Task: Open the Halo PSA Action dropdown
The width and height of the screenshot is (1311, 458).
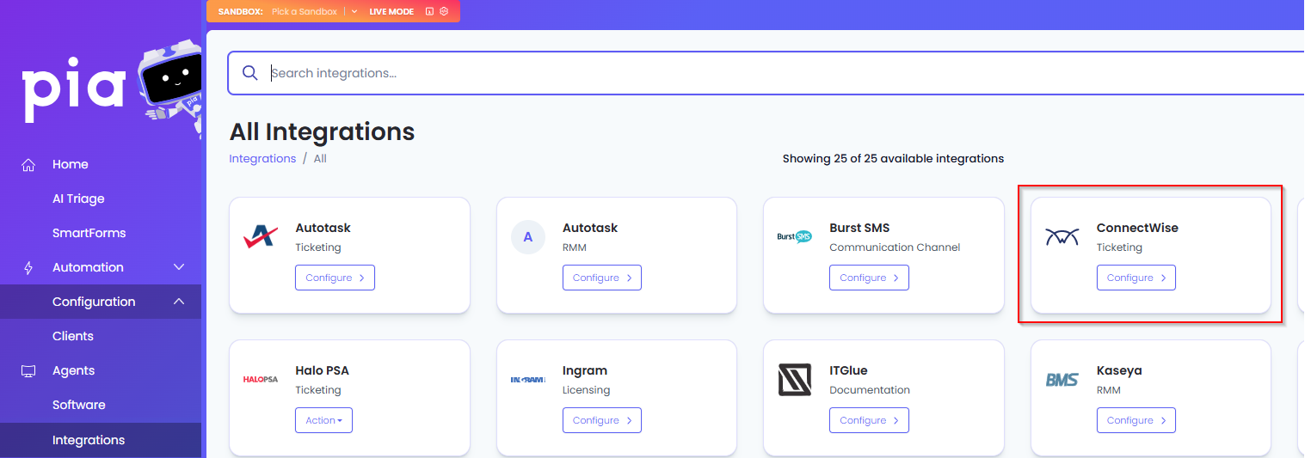Action: pos(323,420)
